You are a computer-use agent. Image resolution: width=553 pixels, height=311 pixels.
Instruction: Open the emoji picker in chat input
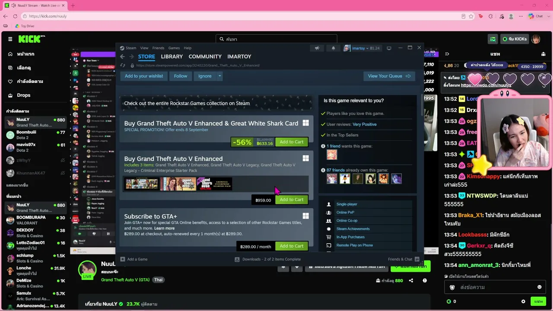point(539,287)
